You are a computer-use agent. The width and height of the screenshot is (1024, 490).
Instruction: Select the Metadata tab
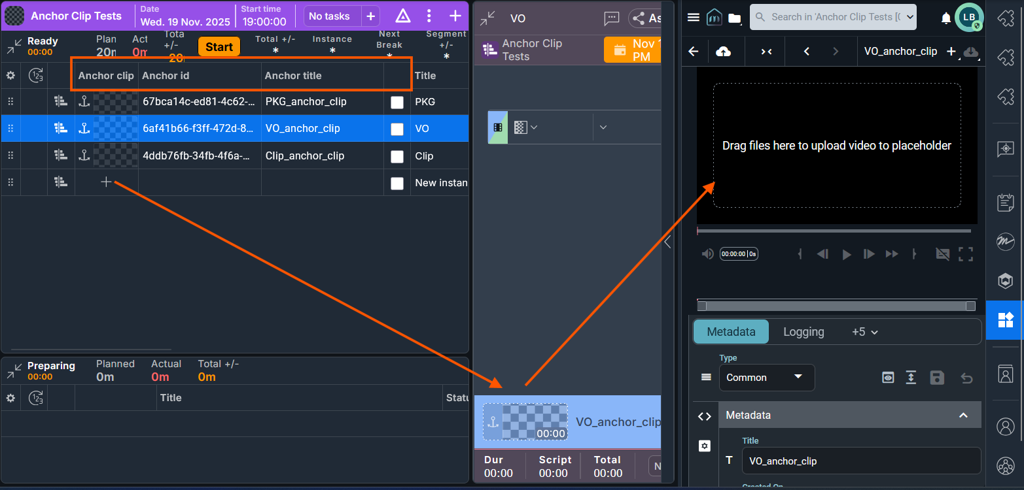(x=731, y=332)
